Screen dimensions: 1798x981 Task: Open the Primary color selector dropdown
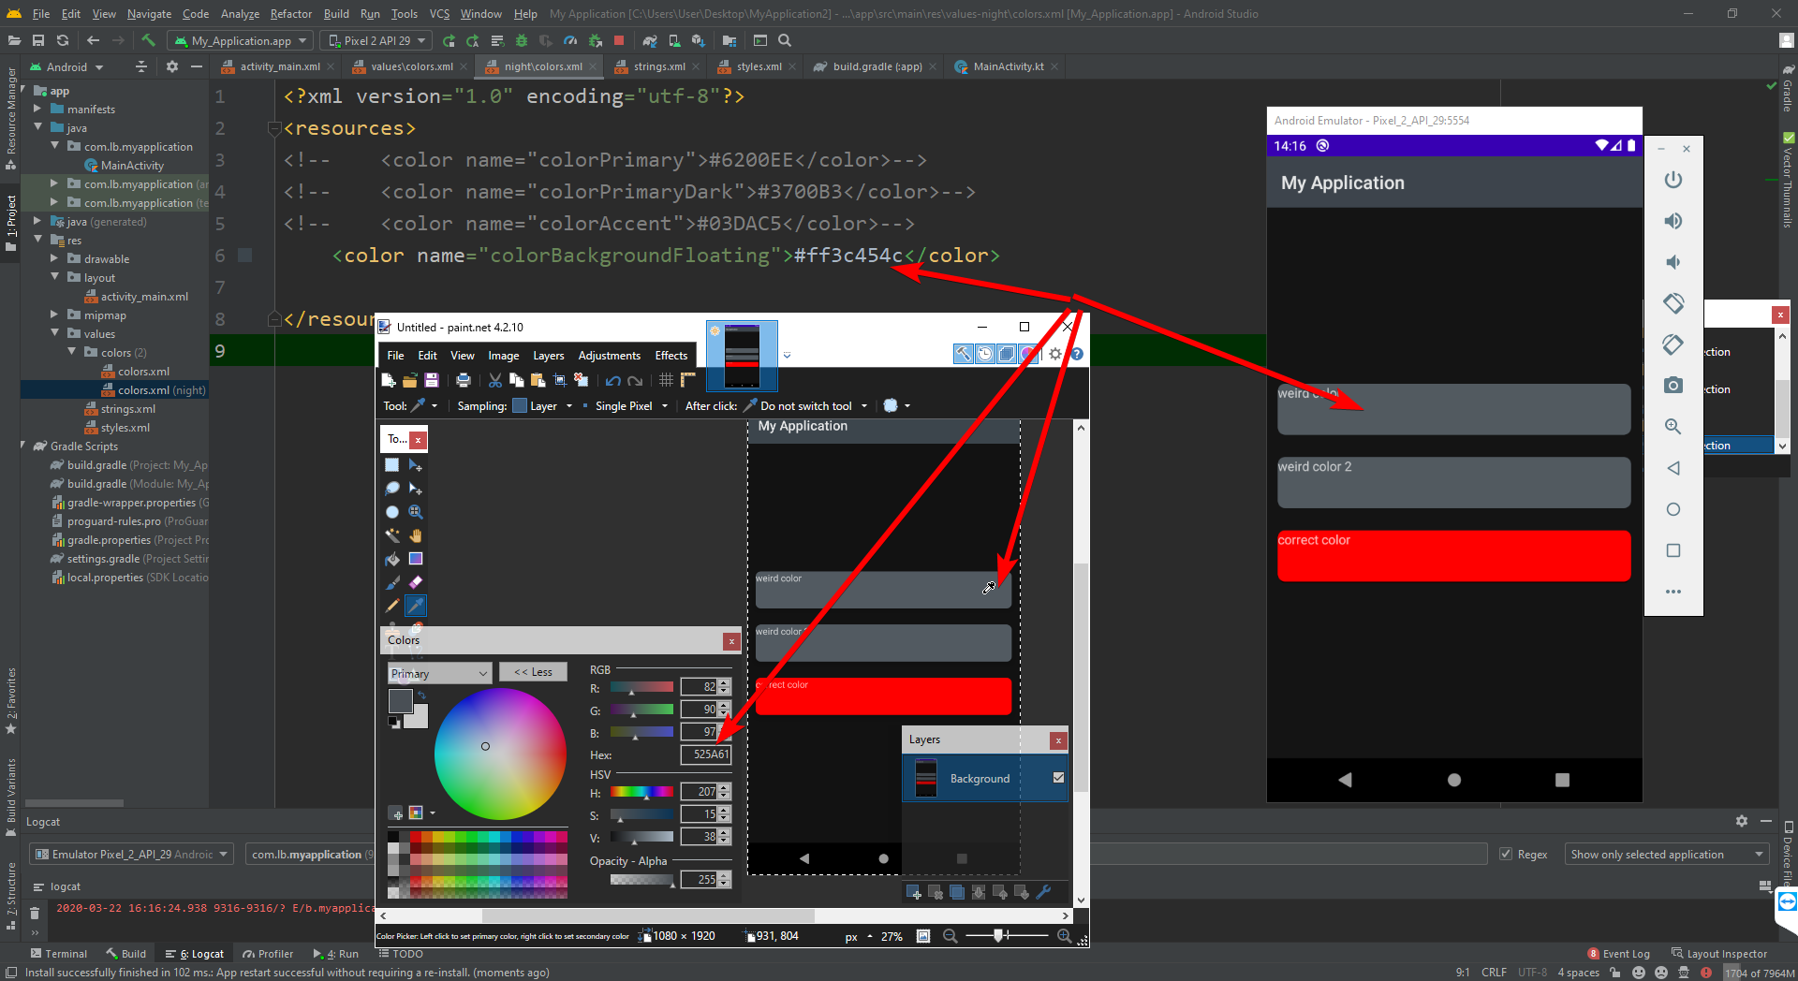tap(439, 673)
